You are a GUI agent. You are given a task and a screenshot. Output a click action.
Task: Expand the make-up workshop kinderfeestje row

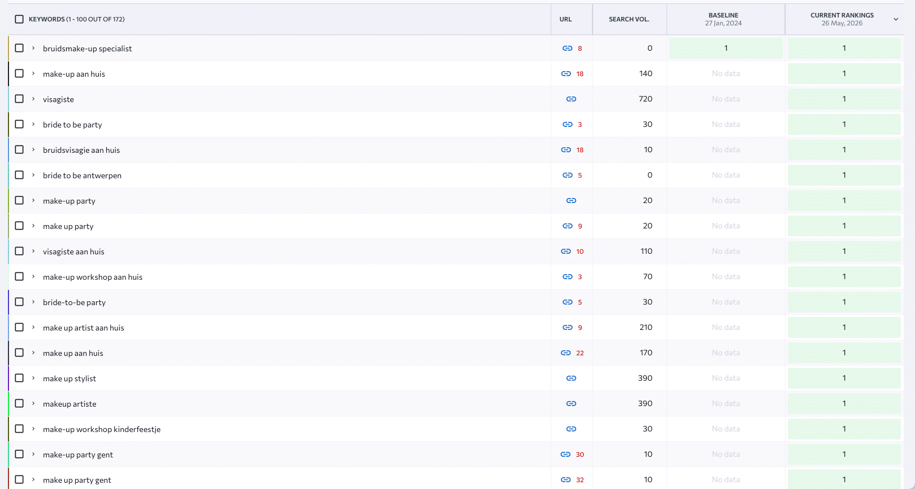(33, 429)
